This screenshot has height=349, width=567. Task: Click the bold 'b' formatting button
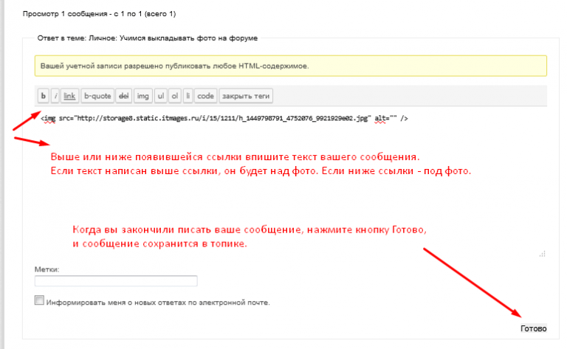[x=44, y=96]
